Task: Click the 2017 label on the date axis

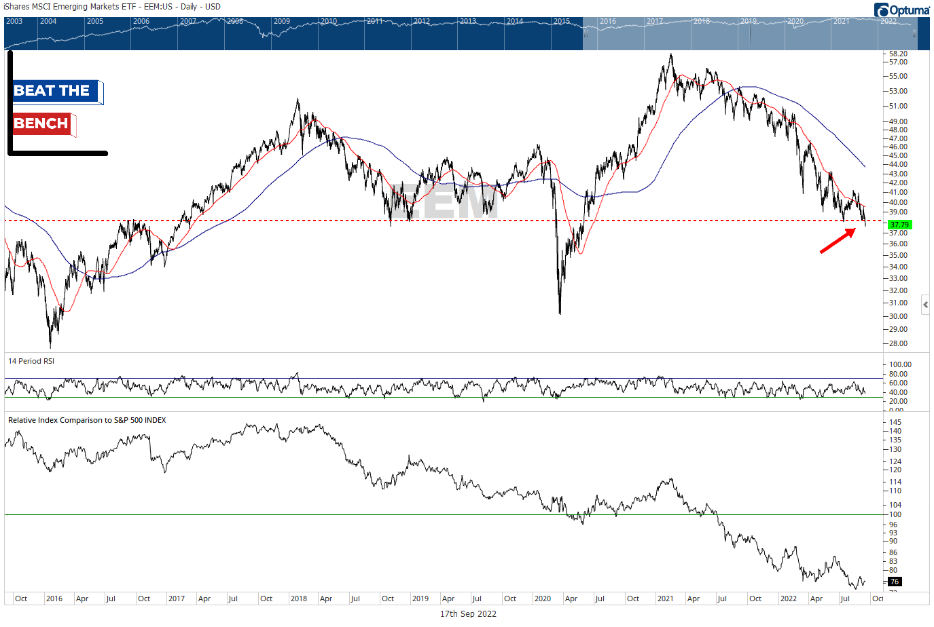Action: [x=177, y=598]
